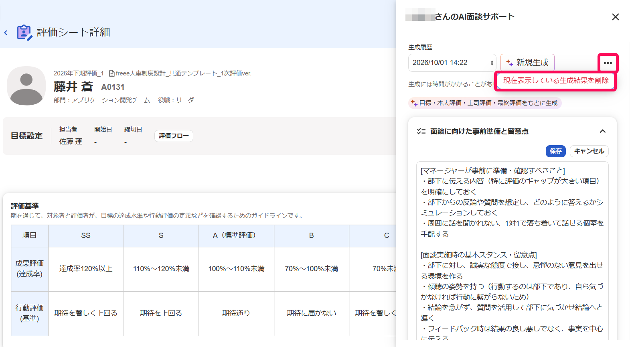This screenshot has width=630, height=347.
Task: Click the 期待を上回る table cell
Action: point(161,313)
